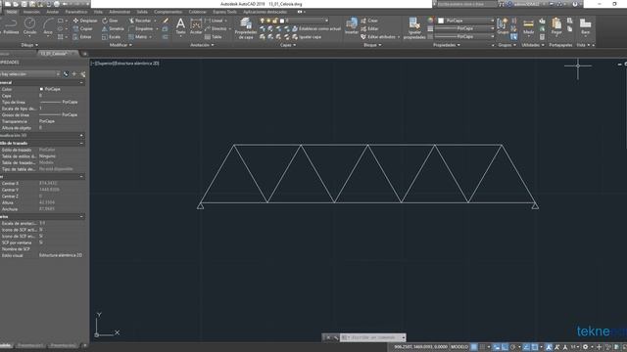Toggle object snap tracking button

[526, 347]
